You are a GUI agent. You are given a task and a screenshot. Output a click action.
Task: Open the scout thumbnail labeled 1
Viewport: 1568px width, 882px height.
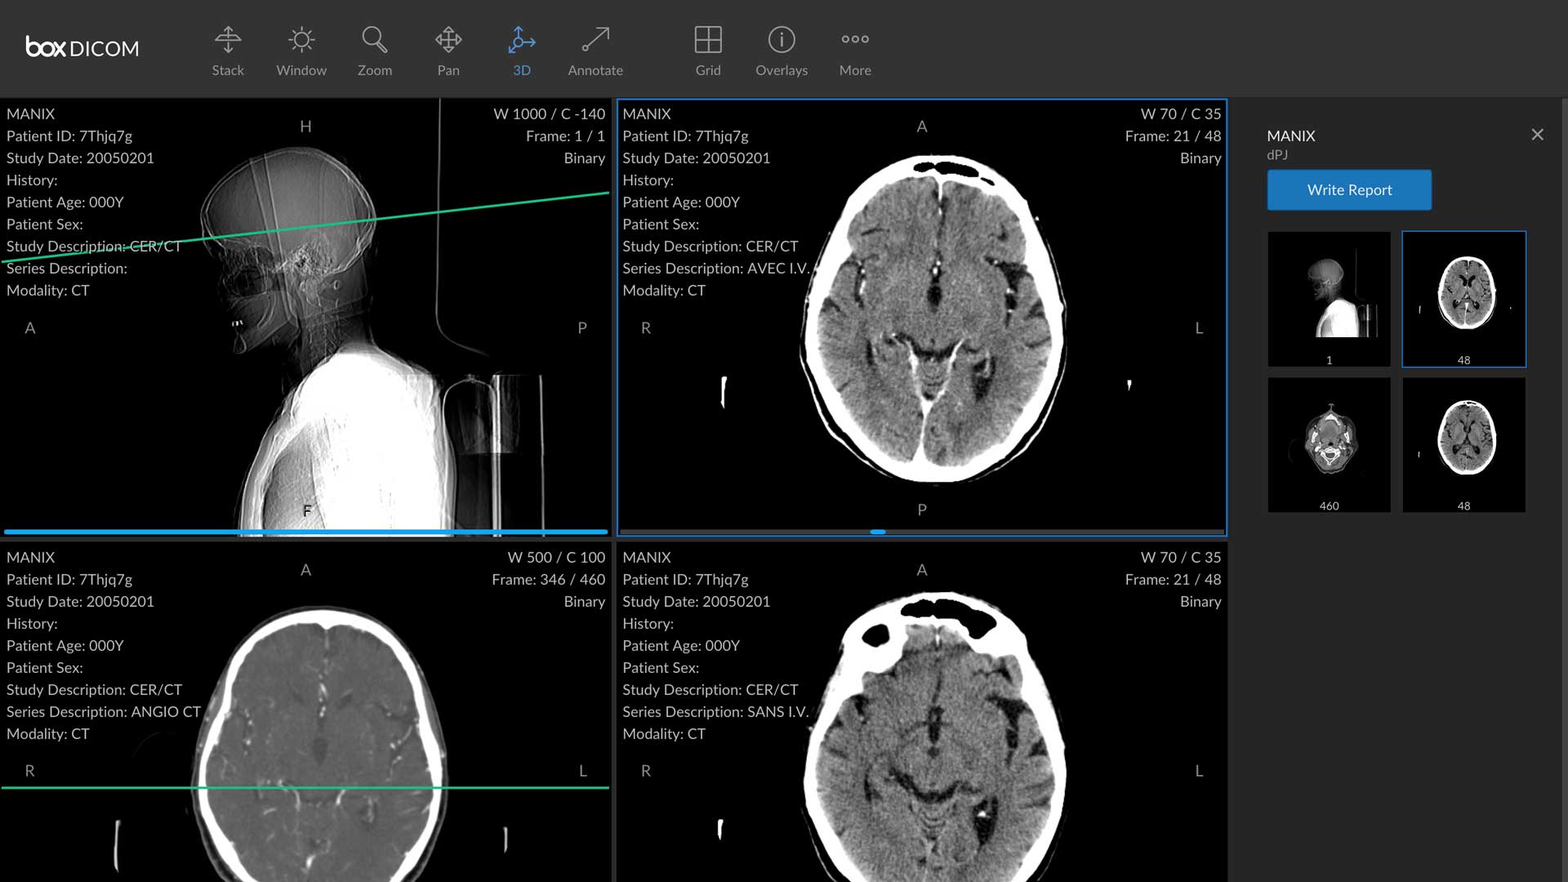pyautogui.click(x=1329, y=299)
